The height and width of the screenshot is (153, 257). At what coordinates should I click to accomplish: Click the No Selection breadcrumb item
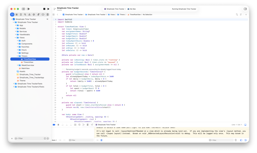(148, 14)
